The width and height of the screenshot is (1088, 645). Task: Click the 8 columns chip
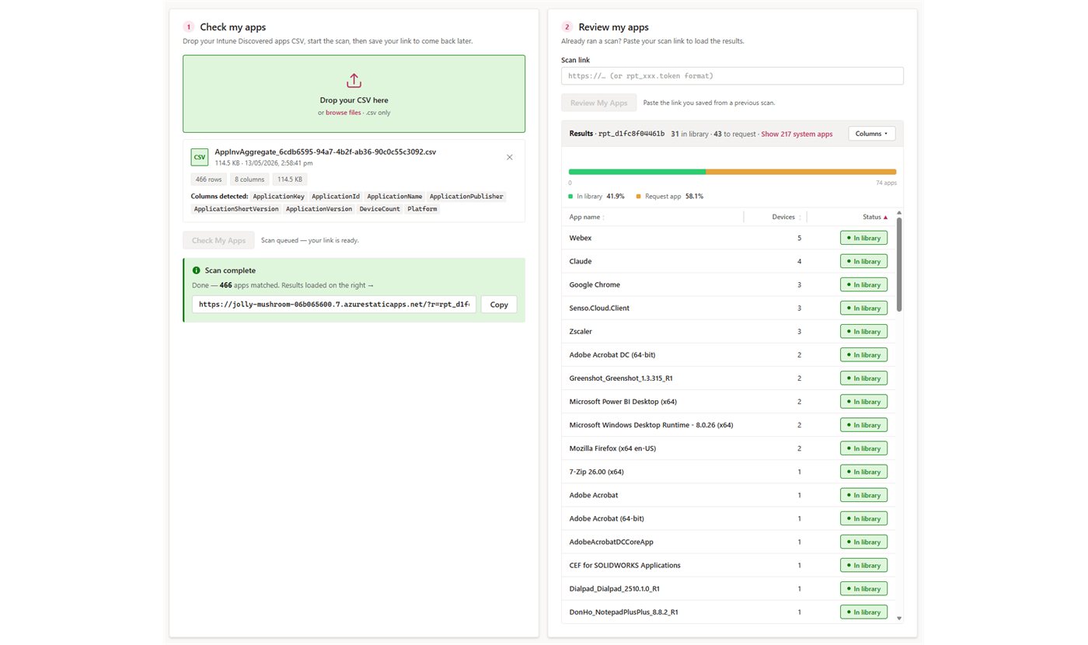click(249, 180)
